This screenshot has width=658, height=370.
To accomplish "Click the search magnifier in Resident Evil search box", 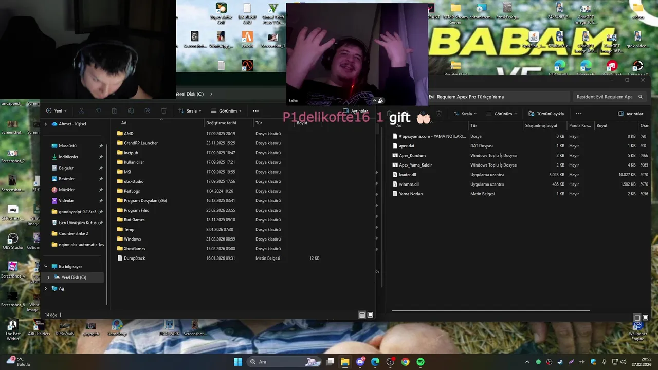I will [641, 97].
